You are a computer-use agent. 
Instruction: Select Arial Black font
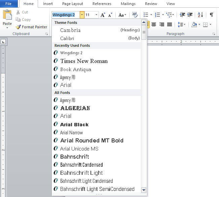pos(97,124)
